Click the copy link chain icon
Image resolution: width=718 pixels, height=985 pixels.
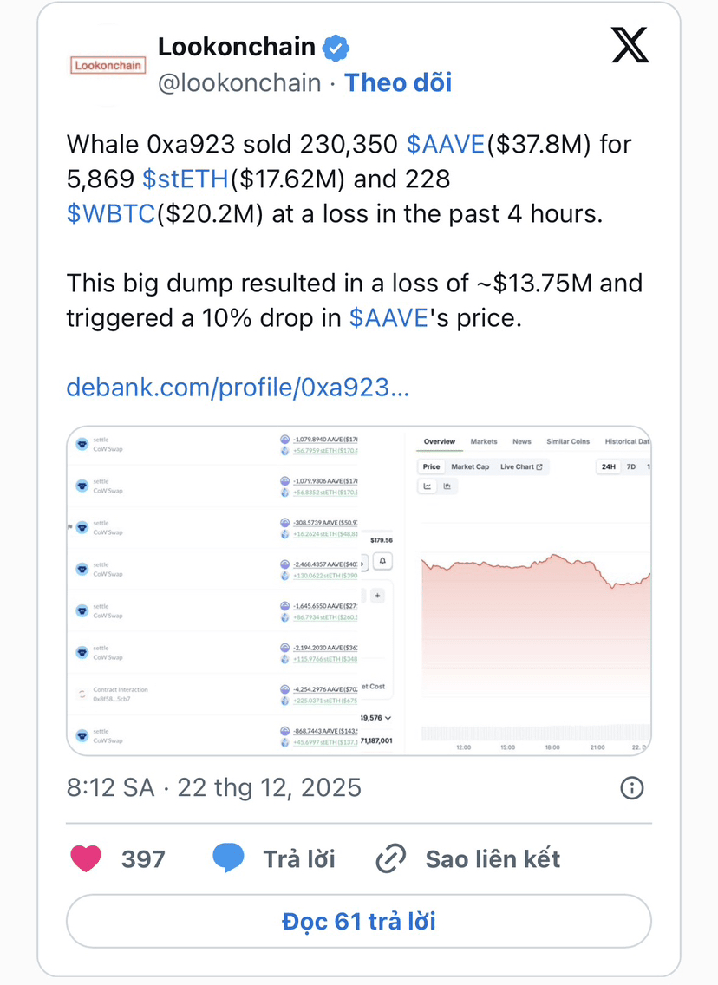391,858
